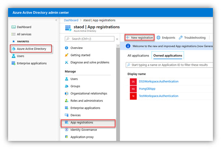Click the TE app tile icon
Image resolution: width=221 pixels, height=149 pixels.
pyautogui.click(x=133, y=96)
